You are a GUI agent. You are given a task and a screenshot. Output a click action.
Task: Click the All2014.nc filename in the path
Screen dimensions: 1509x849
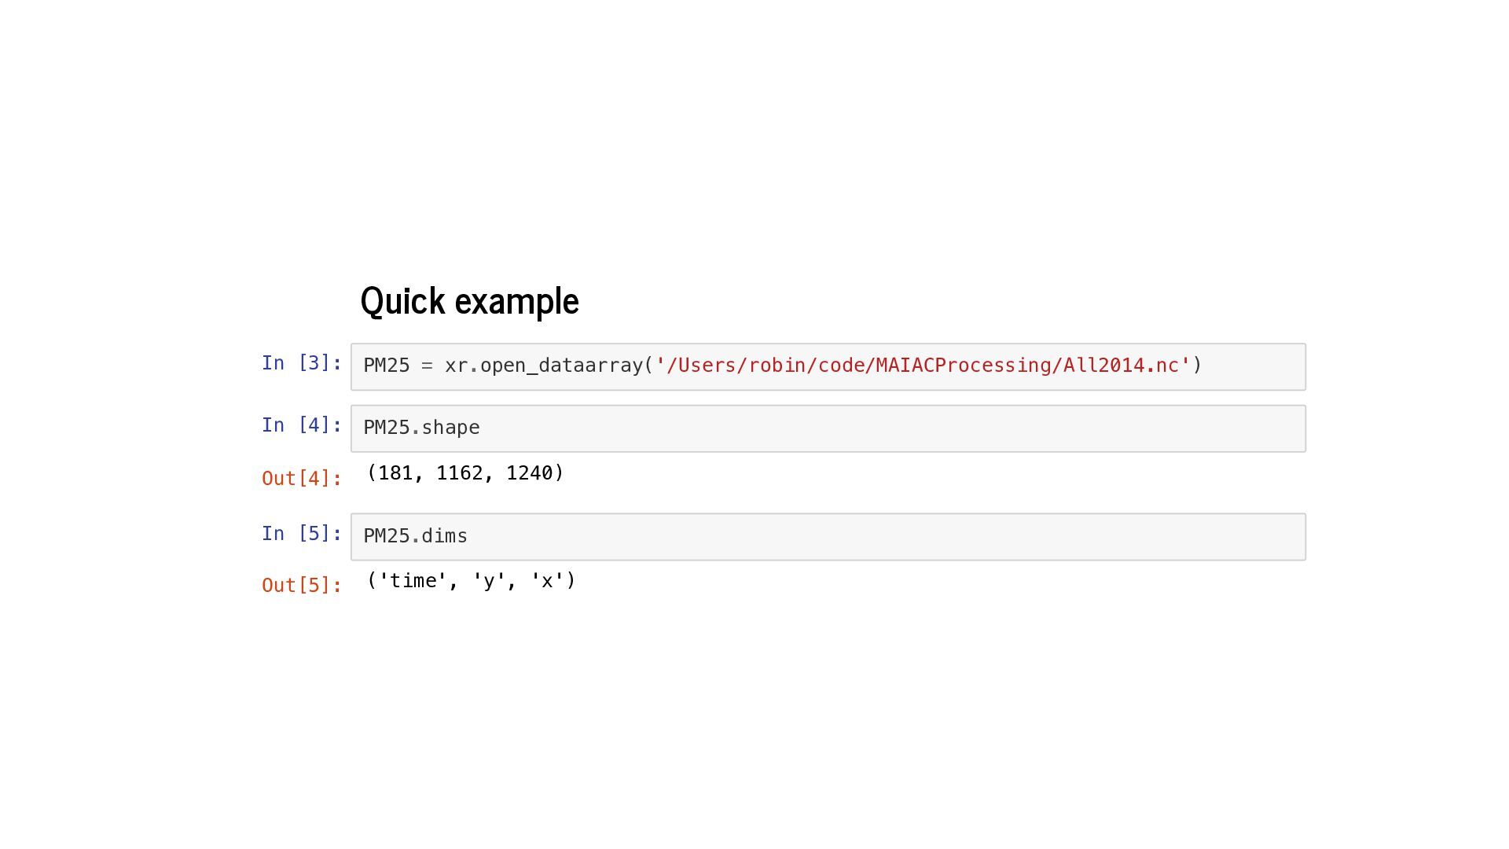click(1121, 366)
